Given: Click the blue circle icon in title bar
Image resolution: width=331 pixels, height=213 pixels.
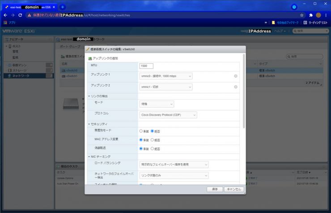Looking at the screenshot, I should coord(294,7).
